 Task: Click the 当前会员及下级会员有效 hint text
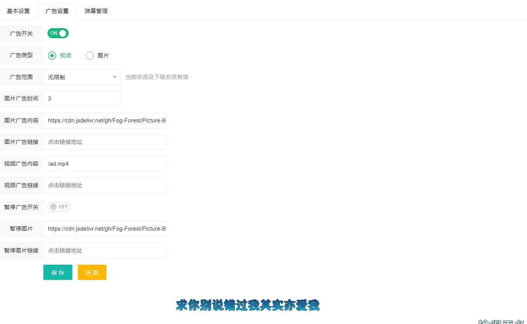pyautogui.click(x=157, y=77)
